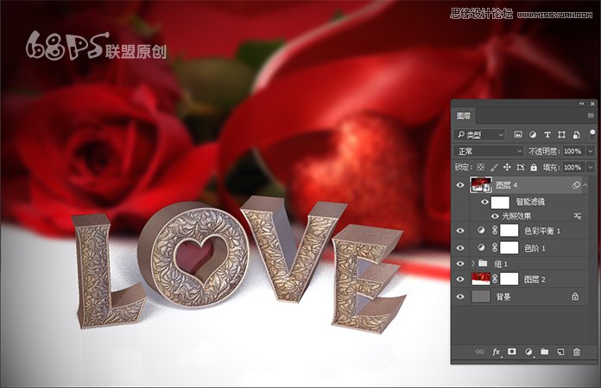Filter layers by type (T) icon
Screen dimensions: 601x388
[547, 135]
